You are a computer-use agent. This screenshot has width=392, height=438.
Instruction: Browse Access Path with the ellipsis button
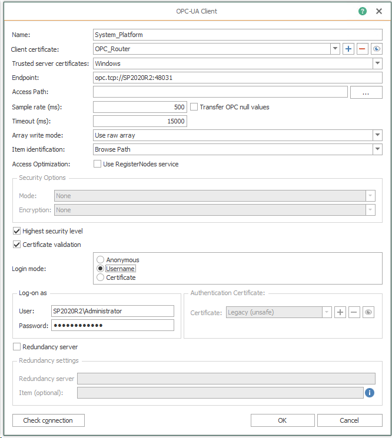(366, 92)
